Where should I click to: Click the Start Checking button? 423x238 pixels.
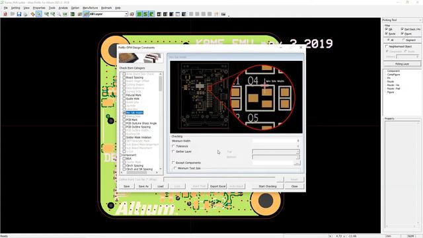[268, 186]
